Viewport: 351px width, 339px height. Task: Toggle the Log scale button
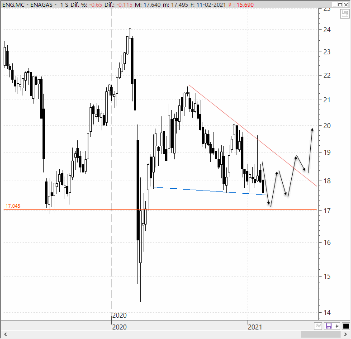pyautogui.click(x=345, y=14)
